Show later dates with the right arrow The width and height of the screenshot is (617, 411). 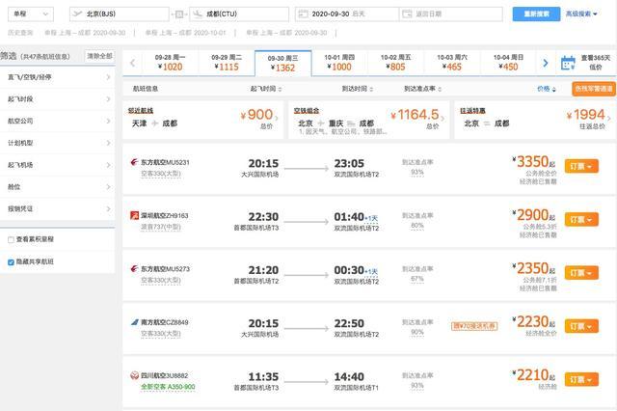(546, 63)
